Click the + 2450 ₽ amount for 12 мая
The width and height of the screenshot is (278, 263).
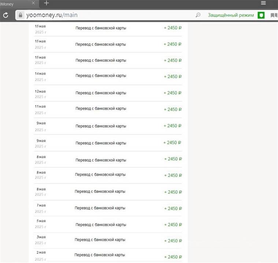[x=173, y=93]
